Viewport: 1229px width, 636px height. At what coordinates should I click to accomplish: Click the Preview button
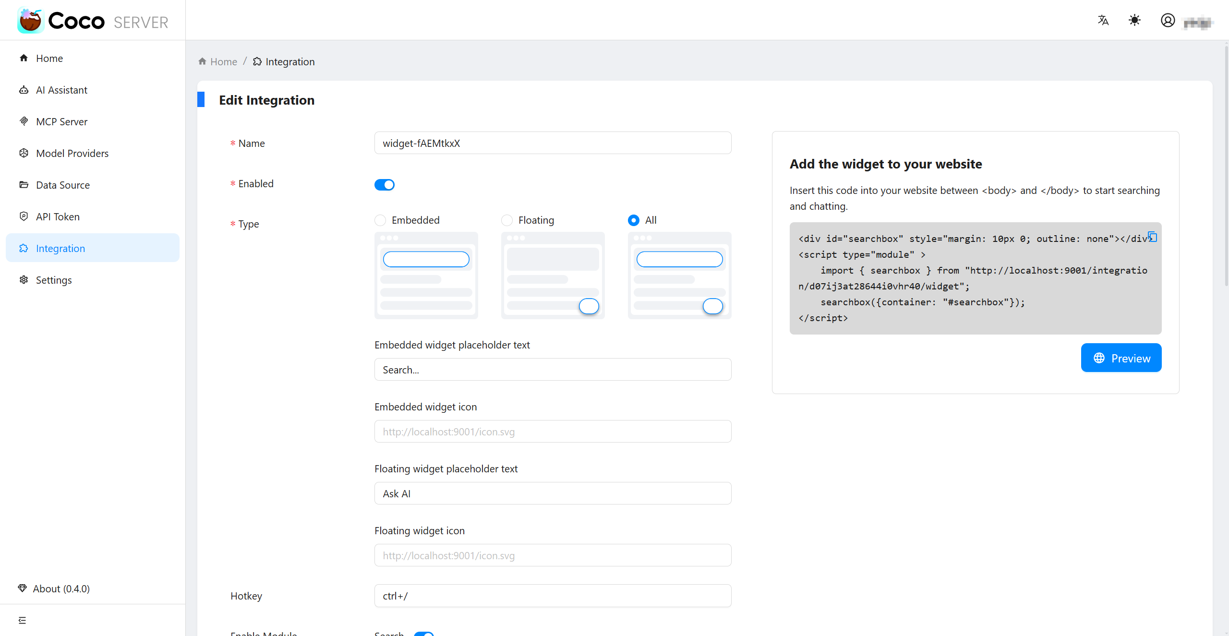point(1121,358)
